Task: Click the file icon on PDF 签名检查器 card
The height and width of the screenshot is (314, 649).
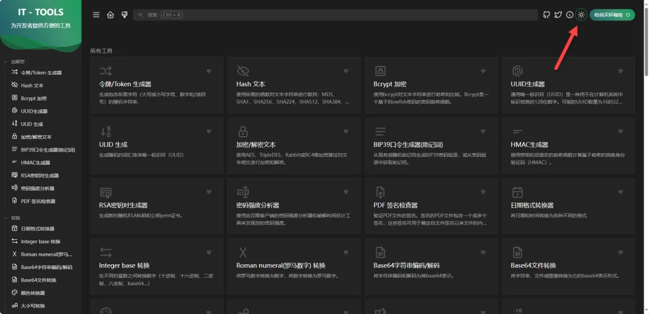Action: coord(380,192)
